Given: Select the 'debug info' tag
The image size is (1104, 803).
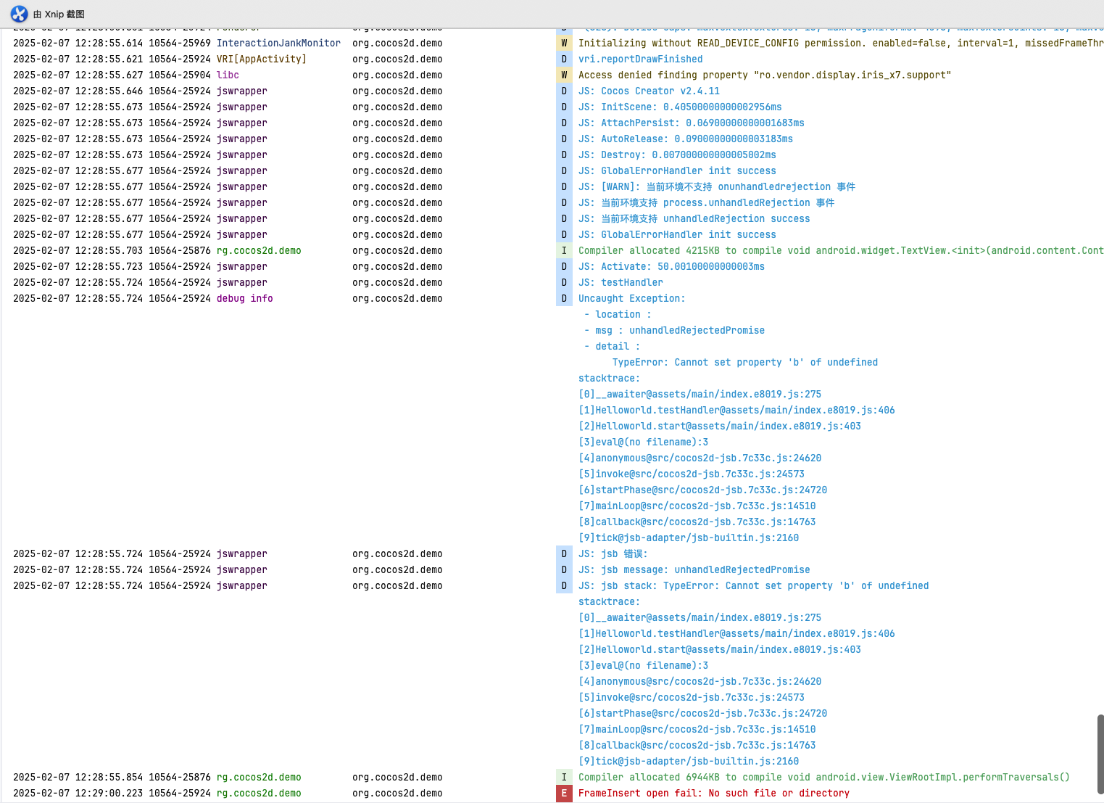Looking at the screenshot, I should coord(245,299).
